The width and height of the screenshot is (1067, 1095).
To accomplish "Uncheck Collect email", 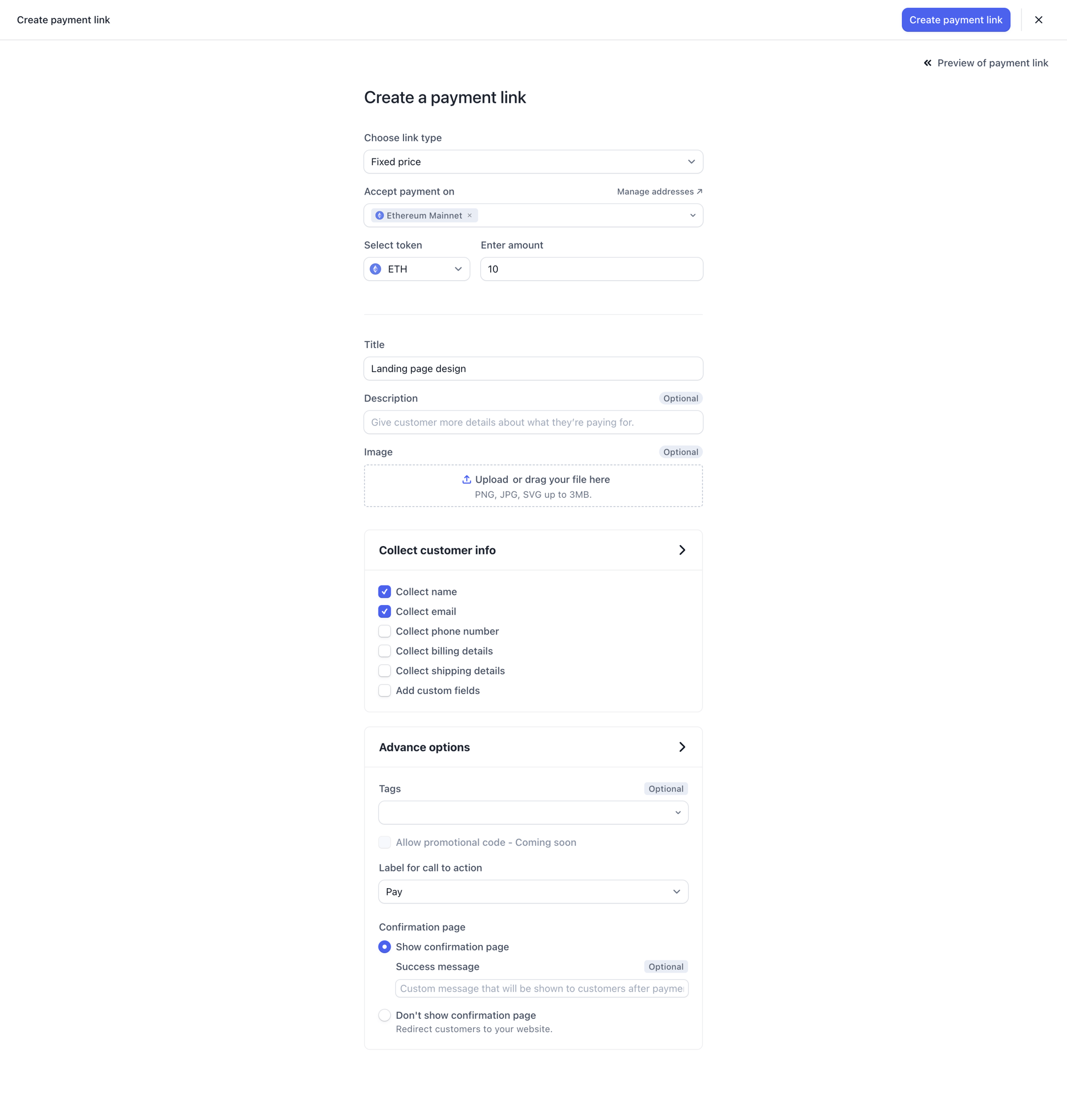I will [x=385, y=611].
